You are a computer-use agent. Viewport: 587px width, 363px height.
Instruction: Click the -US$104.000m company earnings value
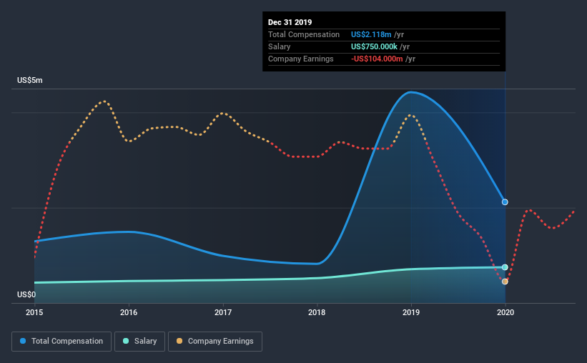pos(377,59)
